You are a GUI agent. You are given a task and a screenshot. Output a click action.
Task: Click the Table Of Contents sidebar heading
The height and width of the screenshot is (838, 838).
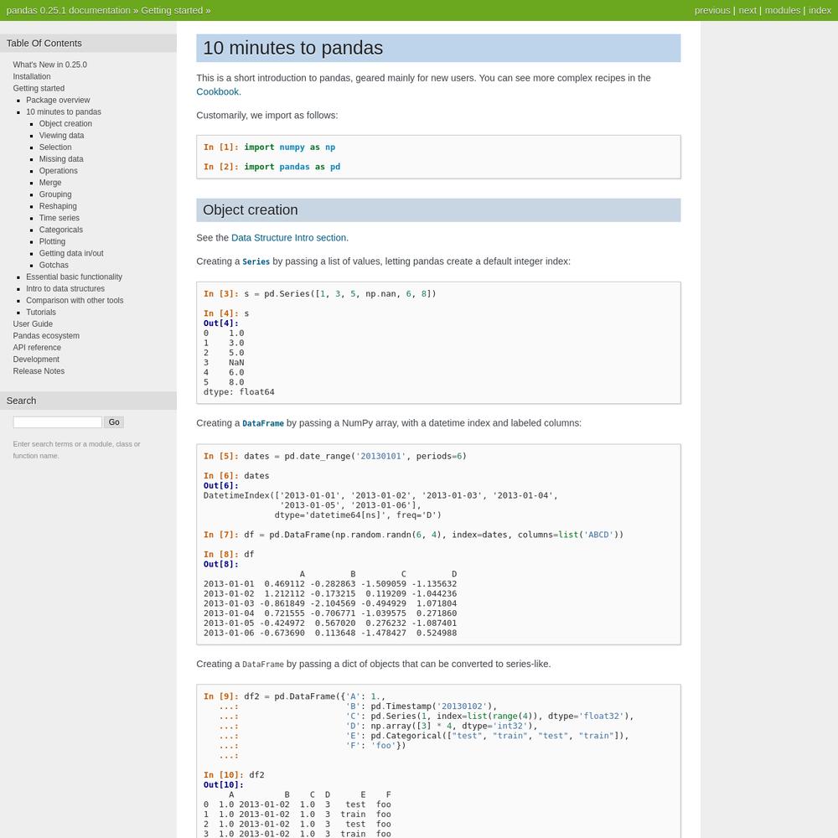point(44,44)
